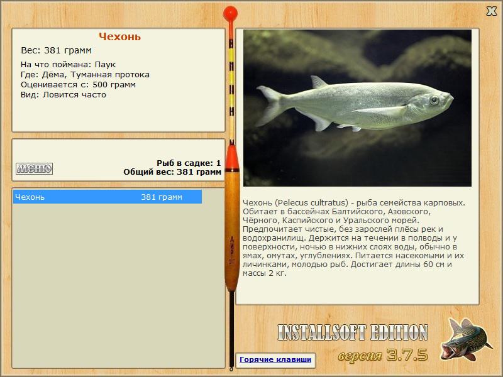Click Оценивается с: 500 грамм text
Viewport: 503px width, 377px height.
tap(78, 85)
